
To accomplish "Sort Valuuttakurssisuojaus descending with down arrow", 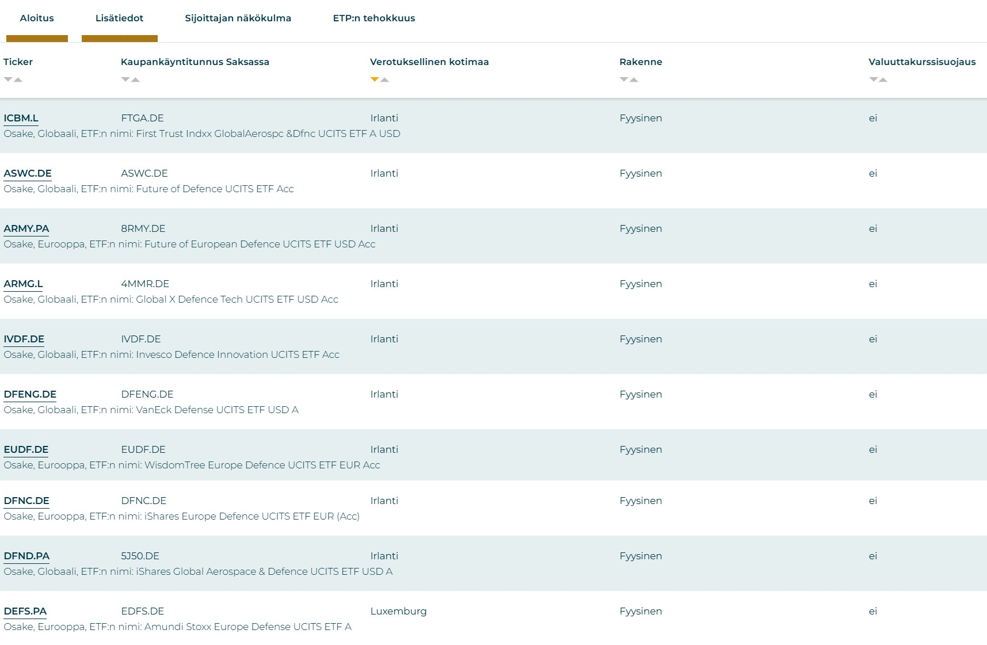I will (x=873, y=79).
